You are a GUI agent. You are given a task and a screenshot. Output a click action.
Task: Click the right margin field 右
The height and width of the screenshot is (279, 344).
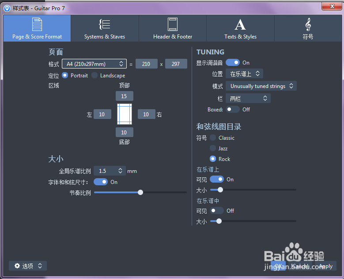tap(147, 114)
